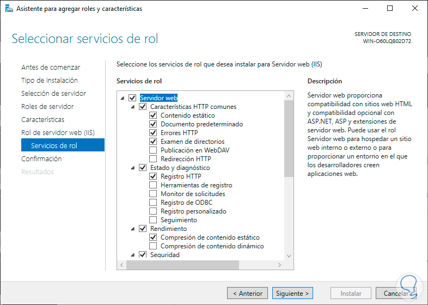Open Tipo de instalación step
The width and height of the screenshot is (428, 305).
[x=50, y=80]
